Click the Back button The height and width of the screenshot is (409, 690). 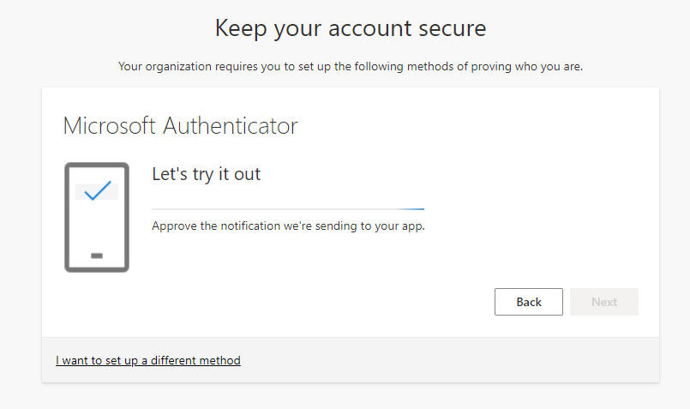point(529,302)
